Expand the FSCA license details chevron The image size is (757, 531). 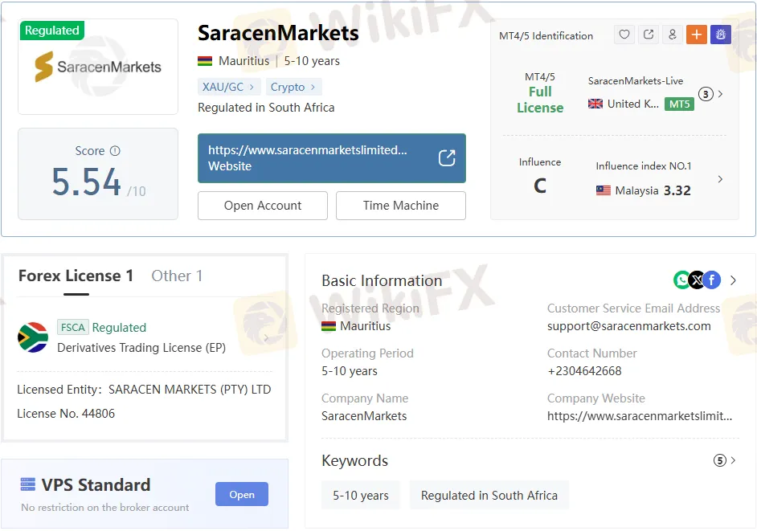pyautogui.click(x=266, y=338)
